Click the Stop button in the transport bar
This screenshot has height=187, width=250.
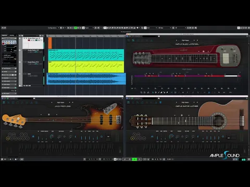pyautogui.click(x=130, y=159)
